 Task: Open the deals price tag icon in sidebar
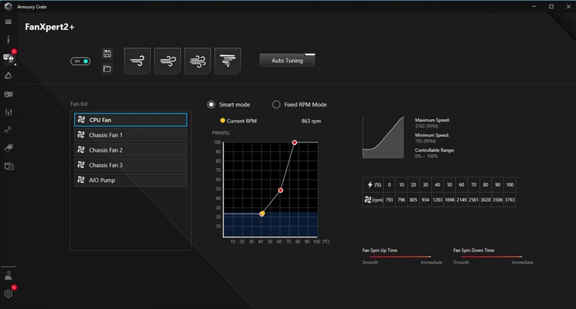8,148
